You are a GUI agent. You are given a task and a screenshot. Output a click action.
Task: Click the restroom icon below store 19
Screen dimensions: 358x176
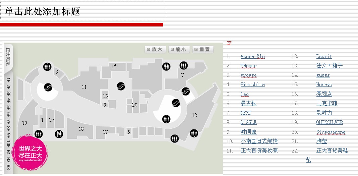tap(59, 134)
